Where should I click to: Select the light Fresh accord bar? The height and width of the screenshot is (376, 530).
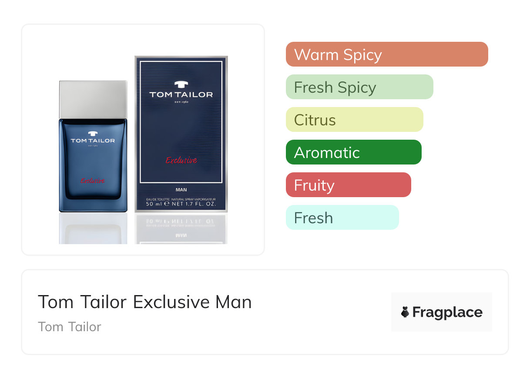coord(342,218)
